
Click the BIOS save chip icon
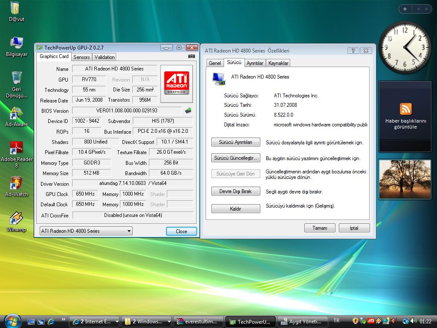pos(188,111)
